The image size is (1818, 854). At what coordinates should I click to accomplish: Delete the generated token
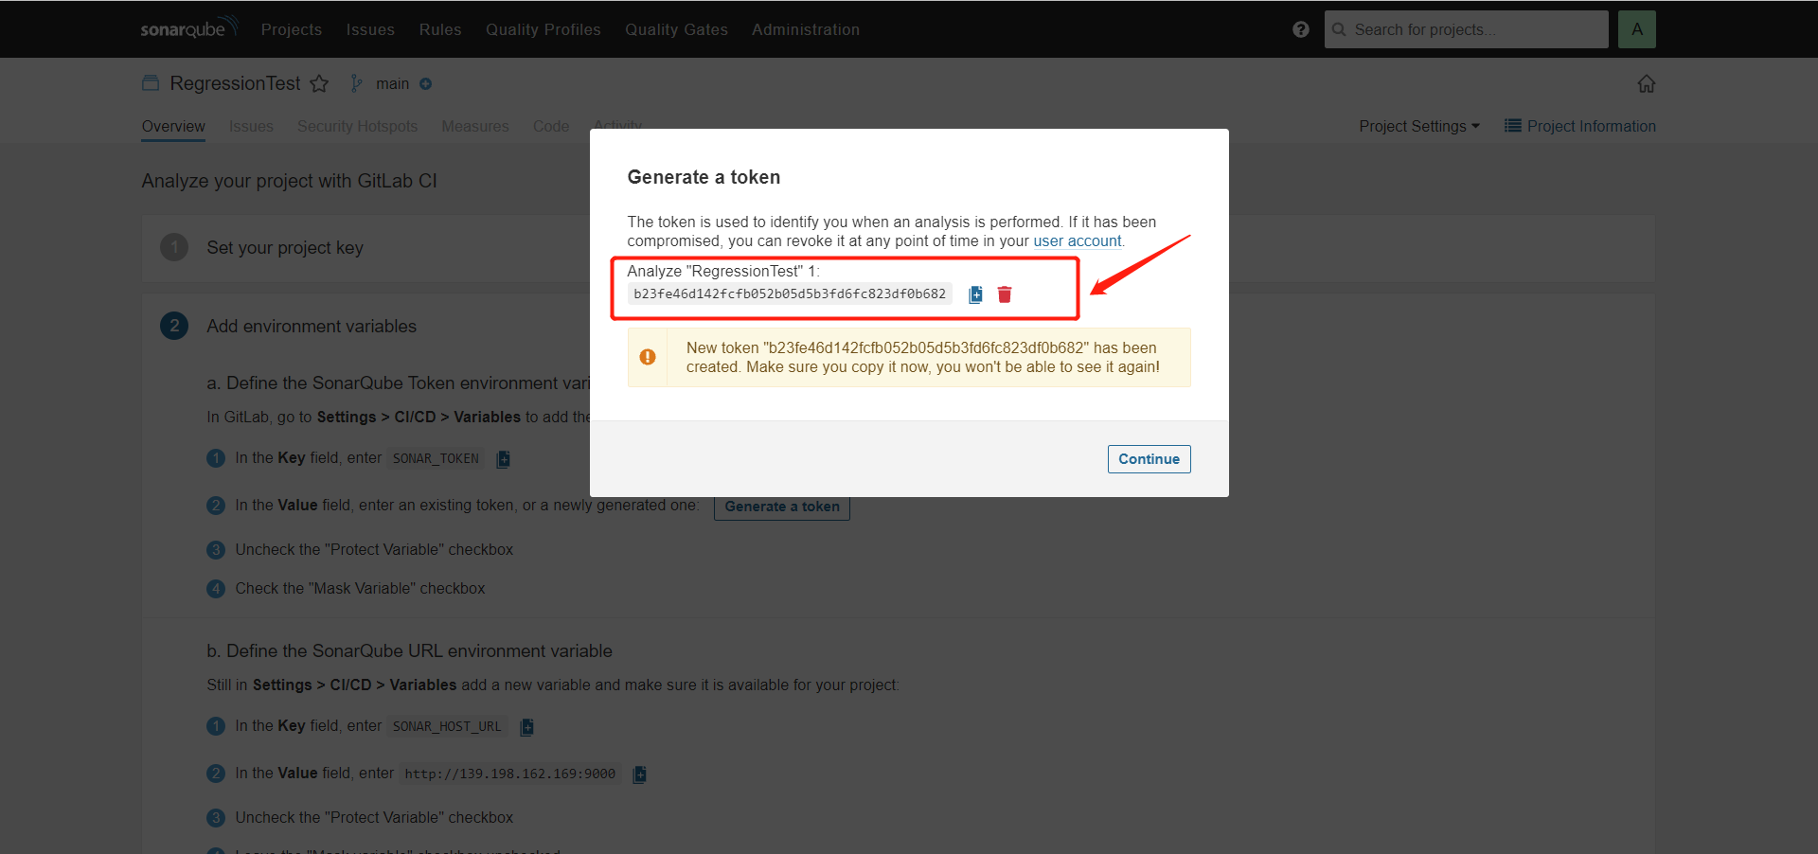coord(1005,294)
